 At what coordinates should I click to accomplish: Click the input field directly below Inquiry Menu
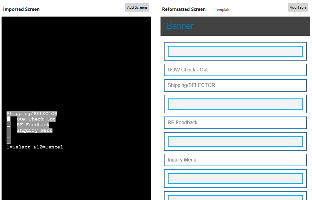coord(235,179)
